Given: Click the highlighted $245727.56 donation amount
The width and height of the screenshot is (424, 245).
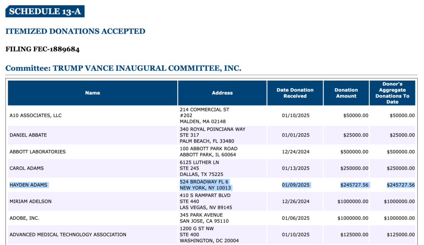Looking at the screenshot, I should pos(354,185).
